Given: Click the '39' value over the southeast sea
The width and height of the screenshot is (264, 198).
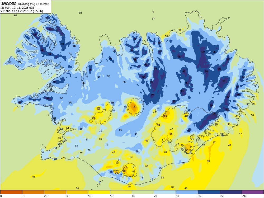Looking at the screenshot, I should click(x=209, y=161).
